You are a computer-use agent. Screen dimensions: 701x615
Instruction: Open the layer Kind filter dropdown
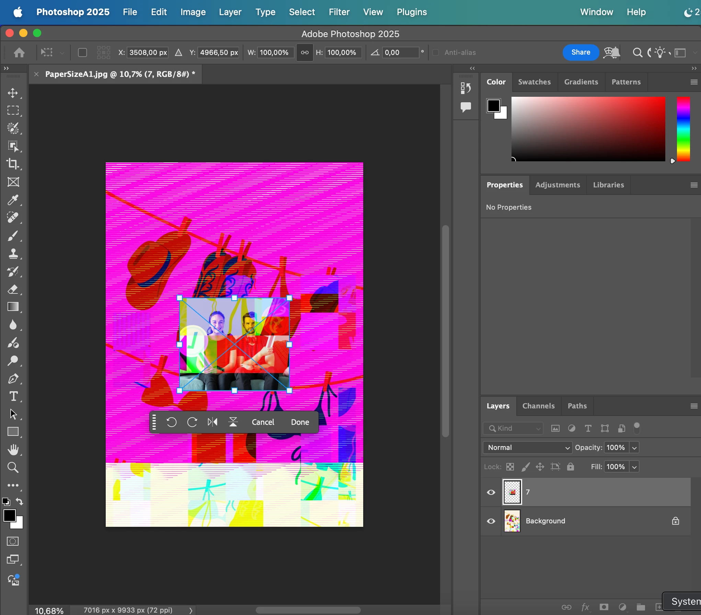513,428
